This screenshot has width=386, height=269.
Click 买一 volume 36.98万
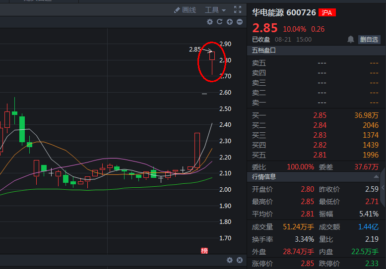pyautogui.click(x=366, y=115)
